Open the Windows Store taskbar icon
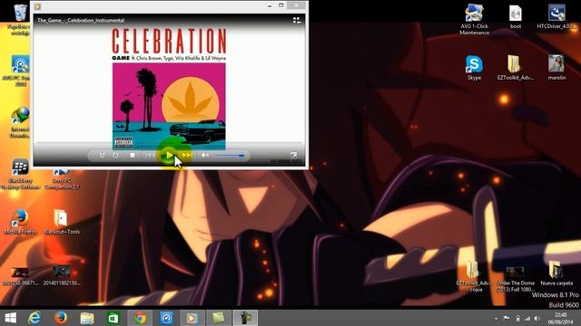Screen dimensions: 581x326 click(x=113, y=318)
